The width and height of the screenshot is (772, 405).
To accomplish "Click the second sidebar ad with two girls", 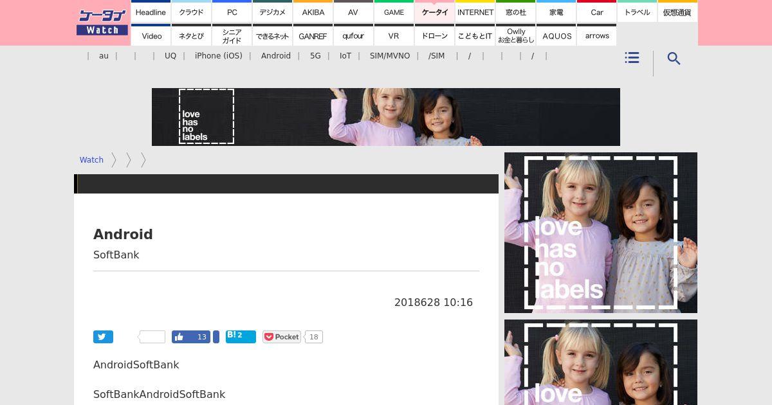I will (x=601, y=362).
